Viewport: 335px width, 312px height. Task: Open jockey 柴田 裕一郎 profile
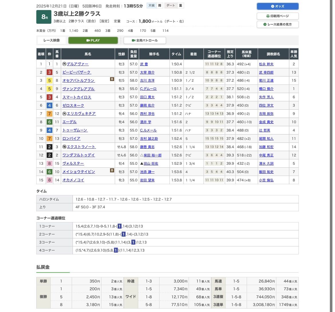click(153, 155)
